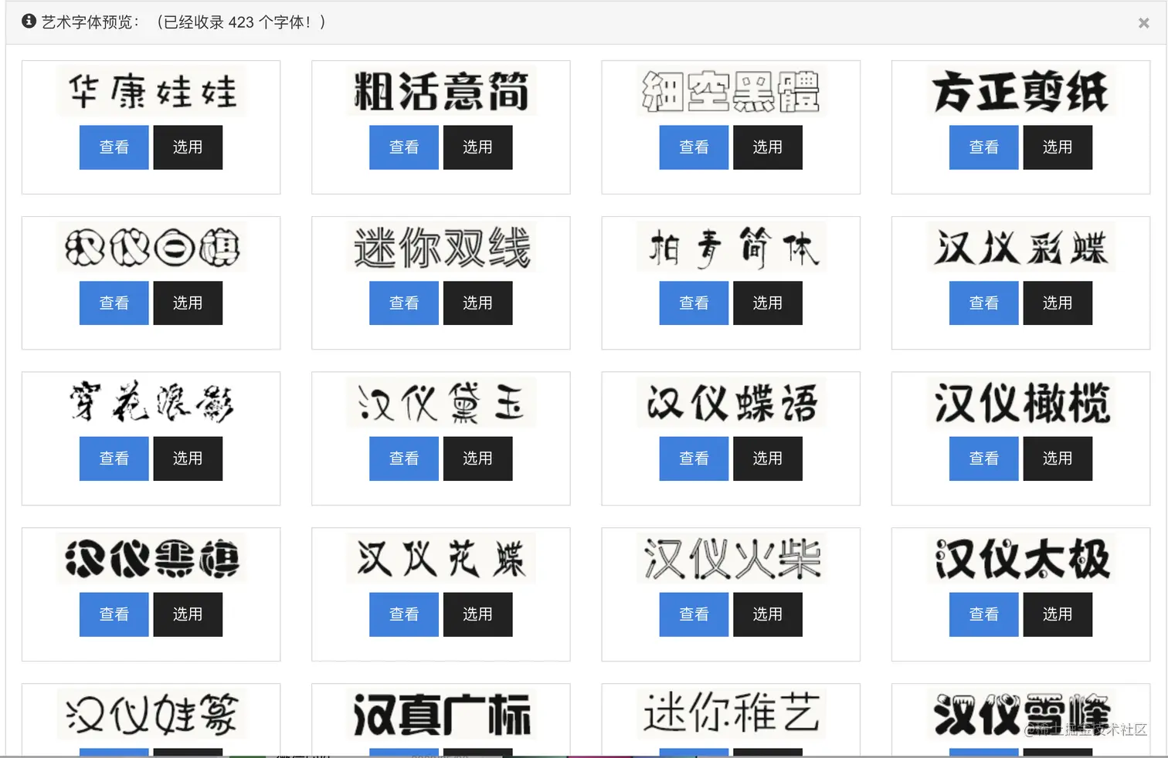Screen dimensions: 1168x758
Task: View the 汉仪黑棋 font
Action: [114, 614]
